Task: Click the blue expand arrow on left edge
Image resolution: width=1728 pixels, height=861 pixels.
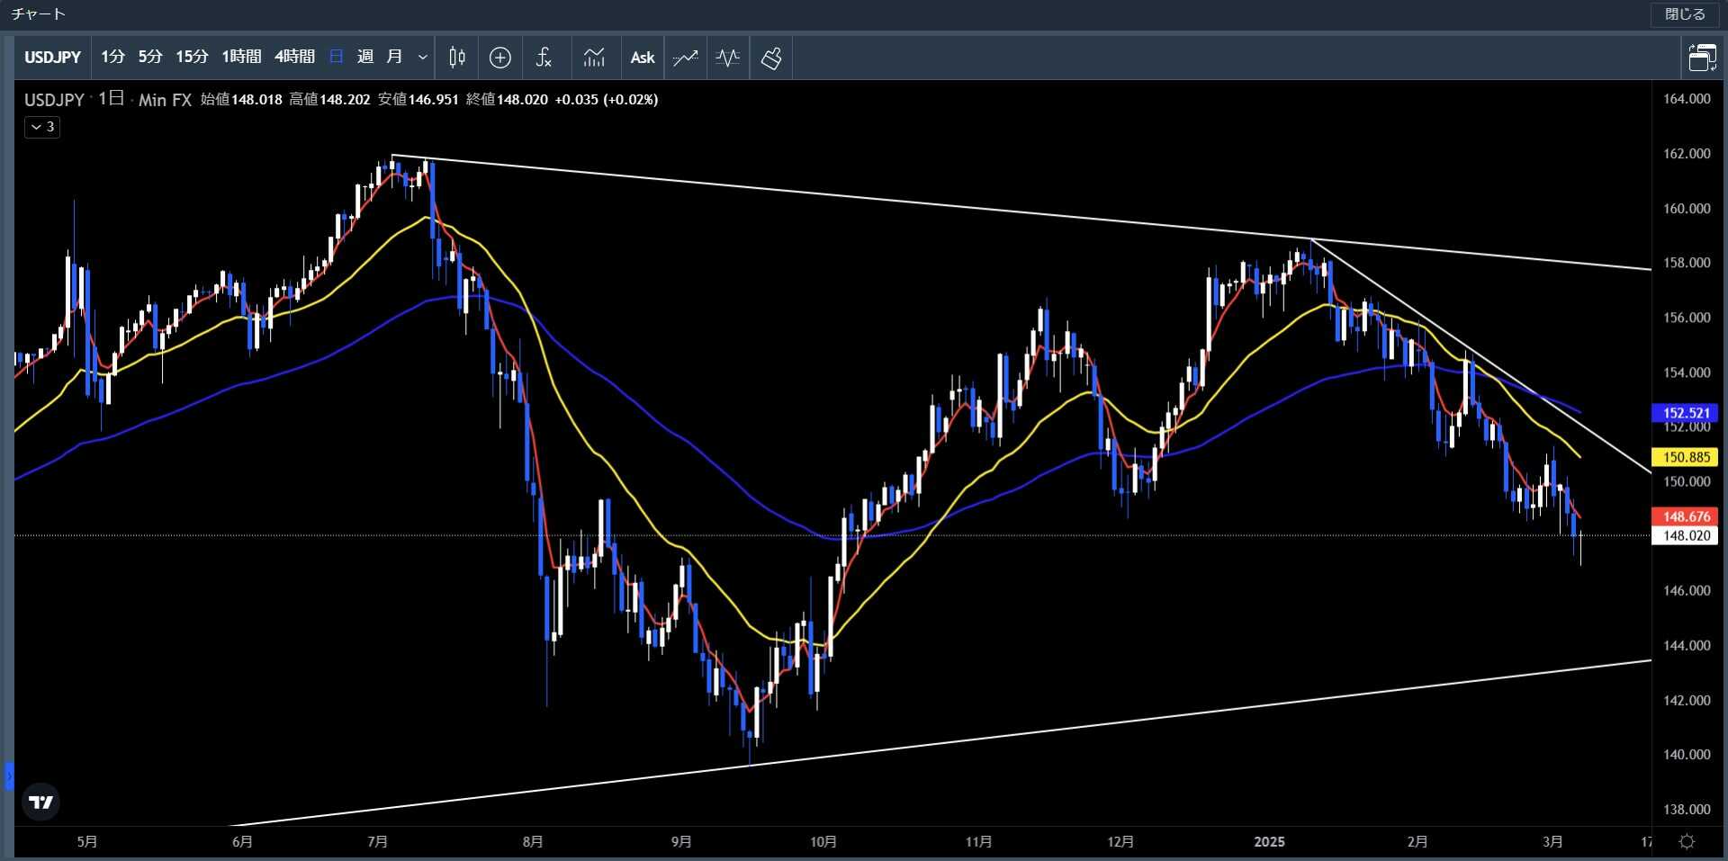Action: (x=9, y=776)
